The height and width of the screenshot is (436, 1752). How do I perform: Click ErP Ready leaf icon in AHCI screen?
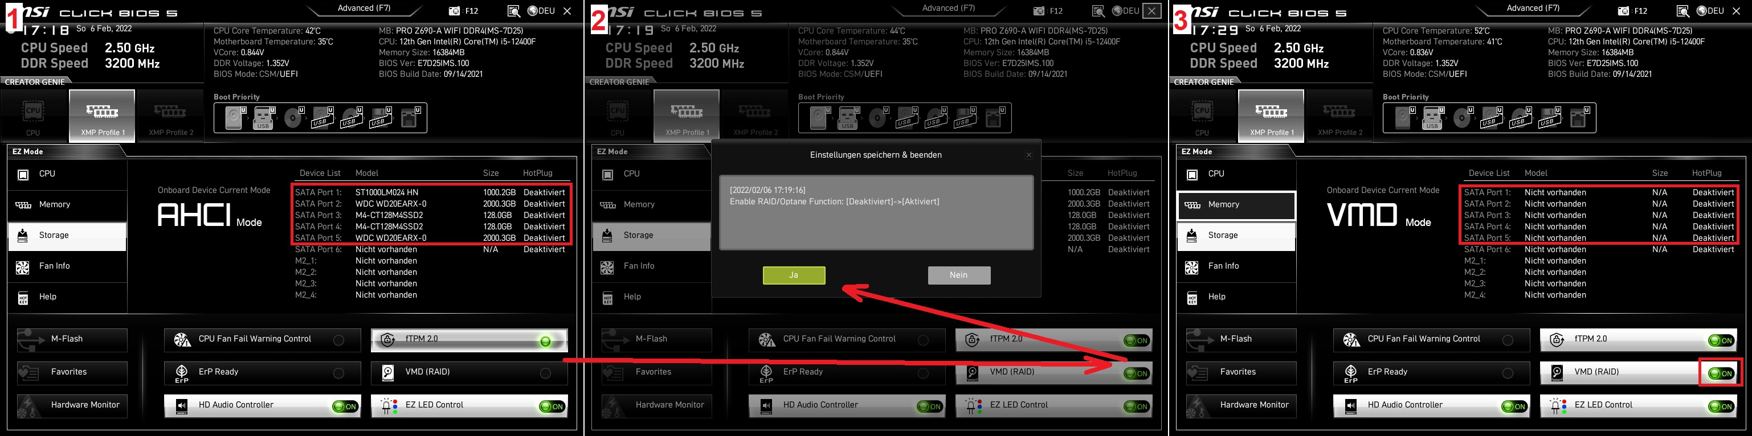tap(182, 373)
